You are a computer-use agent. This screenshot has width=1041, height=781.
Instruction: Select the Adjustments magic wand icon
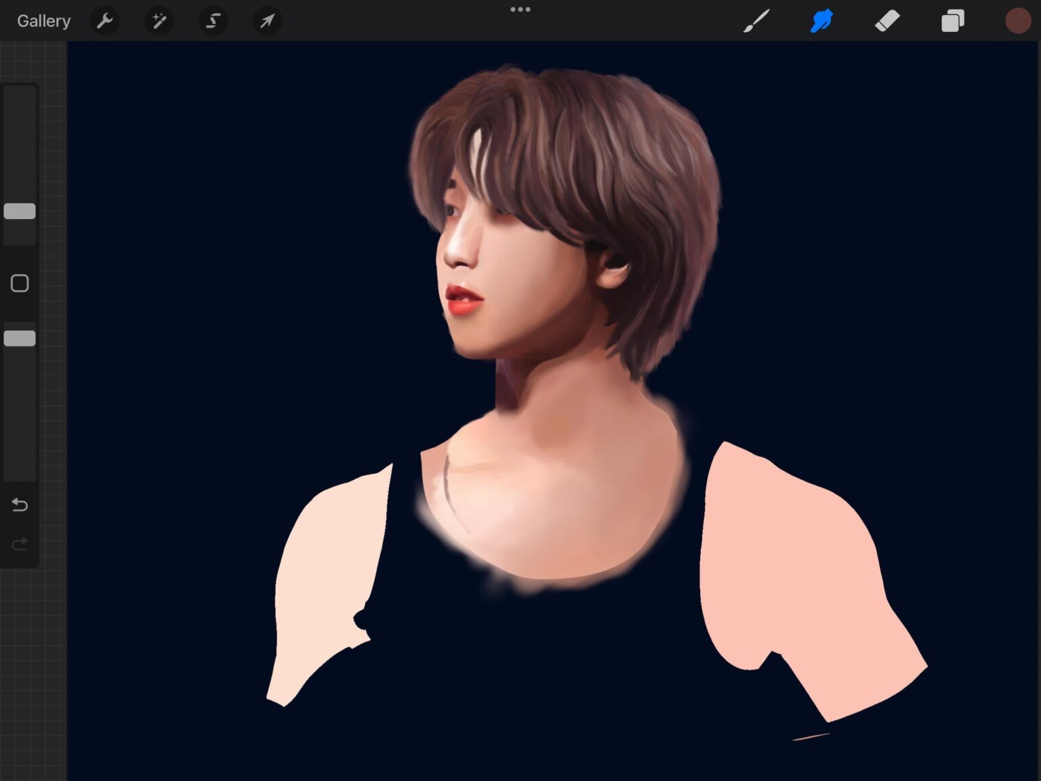coord(159,20)
